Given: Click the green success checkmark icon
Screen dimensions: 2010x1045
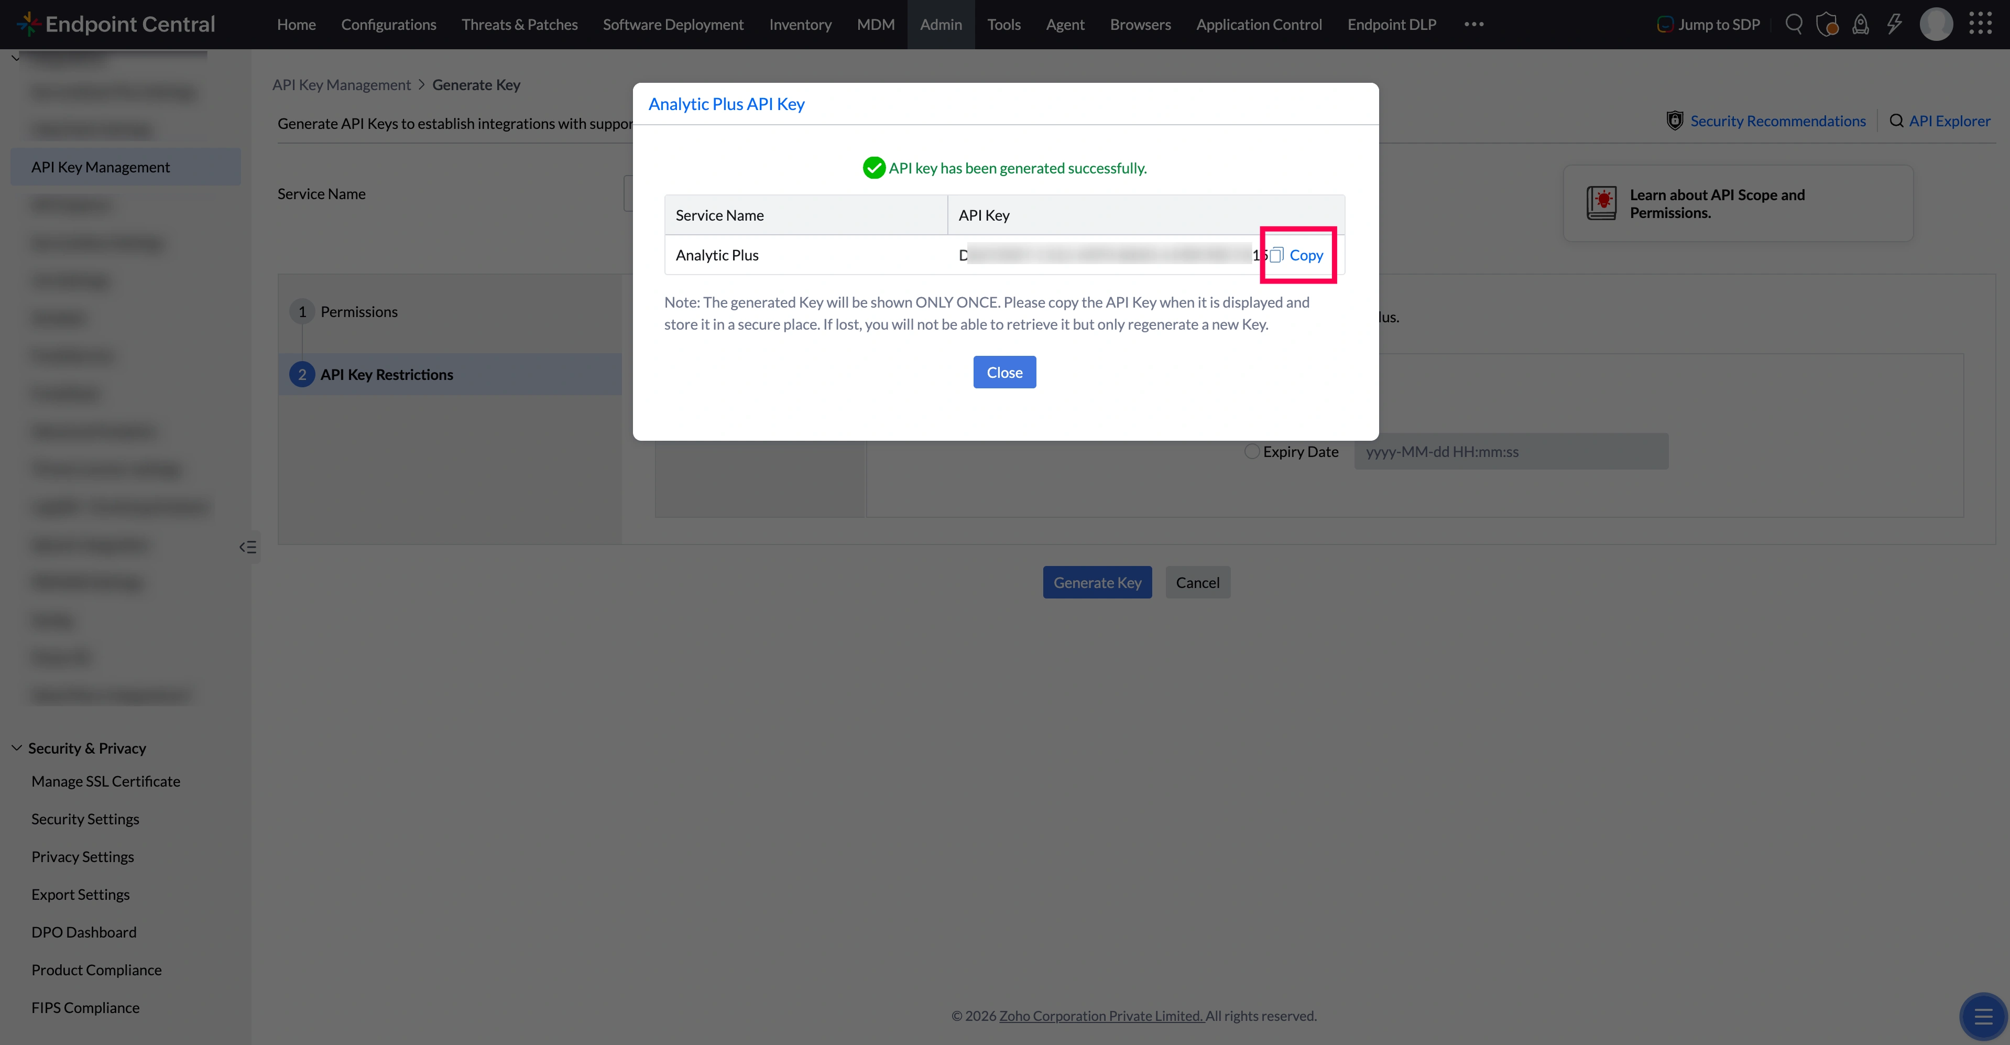Looking at the screenshot, I should (874, 167).
